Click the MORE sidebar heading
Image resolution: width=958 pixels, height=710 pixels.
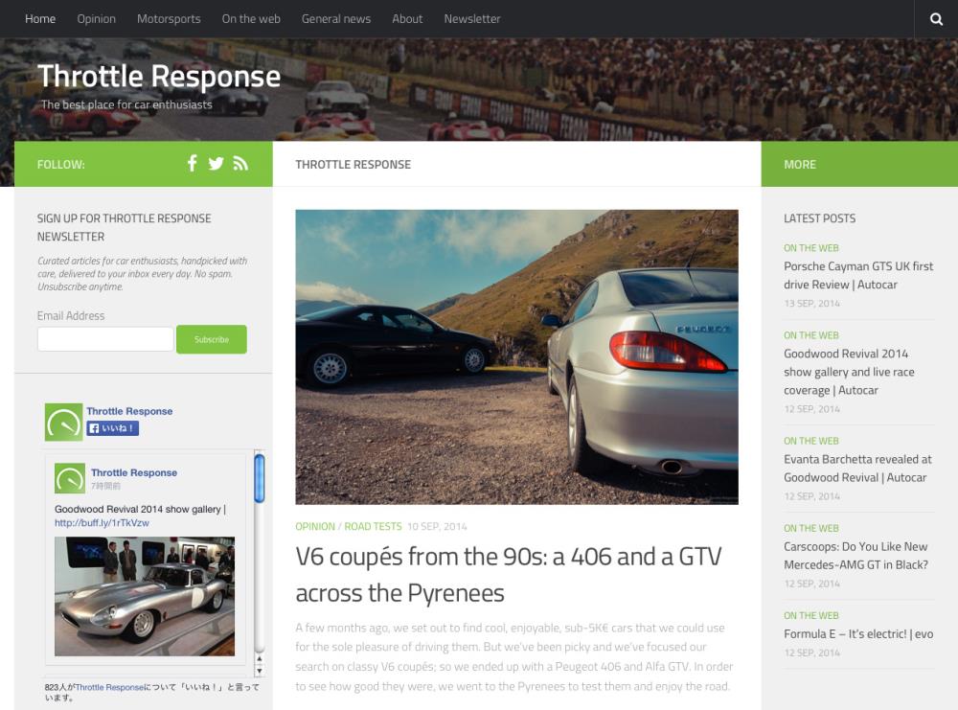[x=800, y=165]
